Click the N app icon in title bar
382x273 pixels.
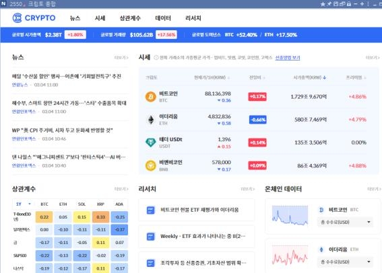click(x=3, y=3)
